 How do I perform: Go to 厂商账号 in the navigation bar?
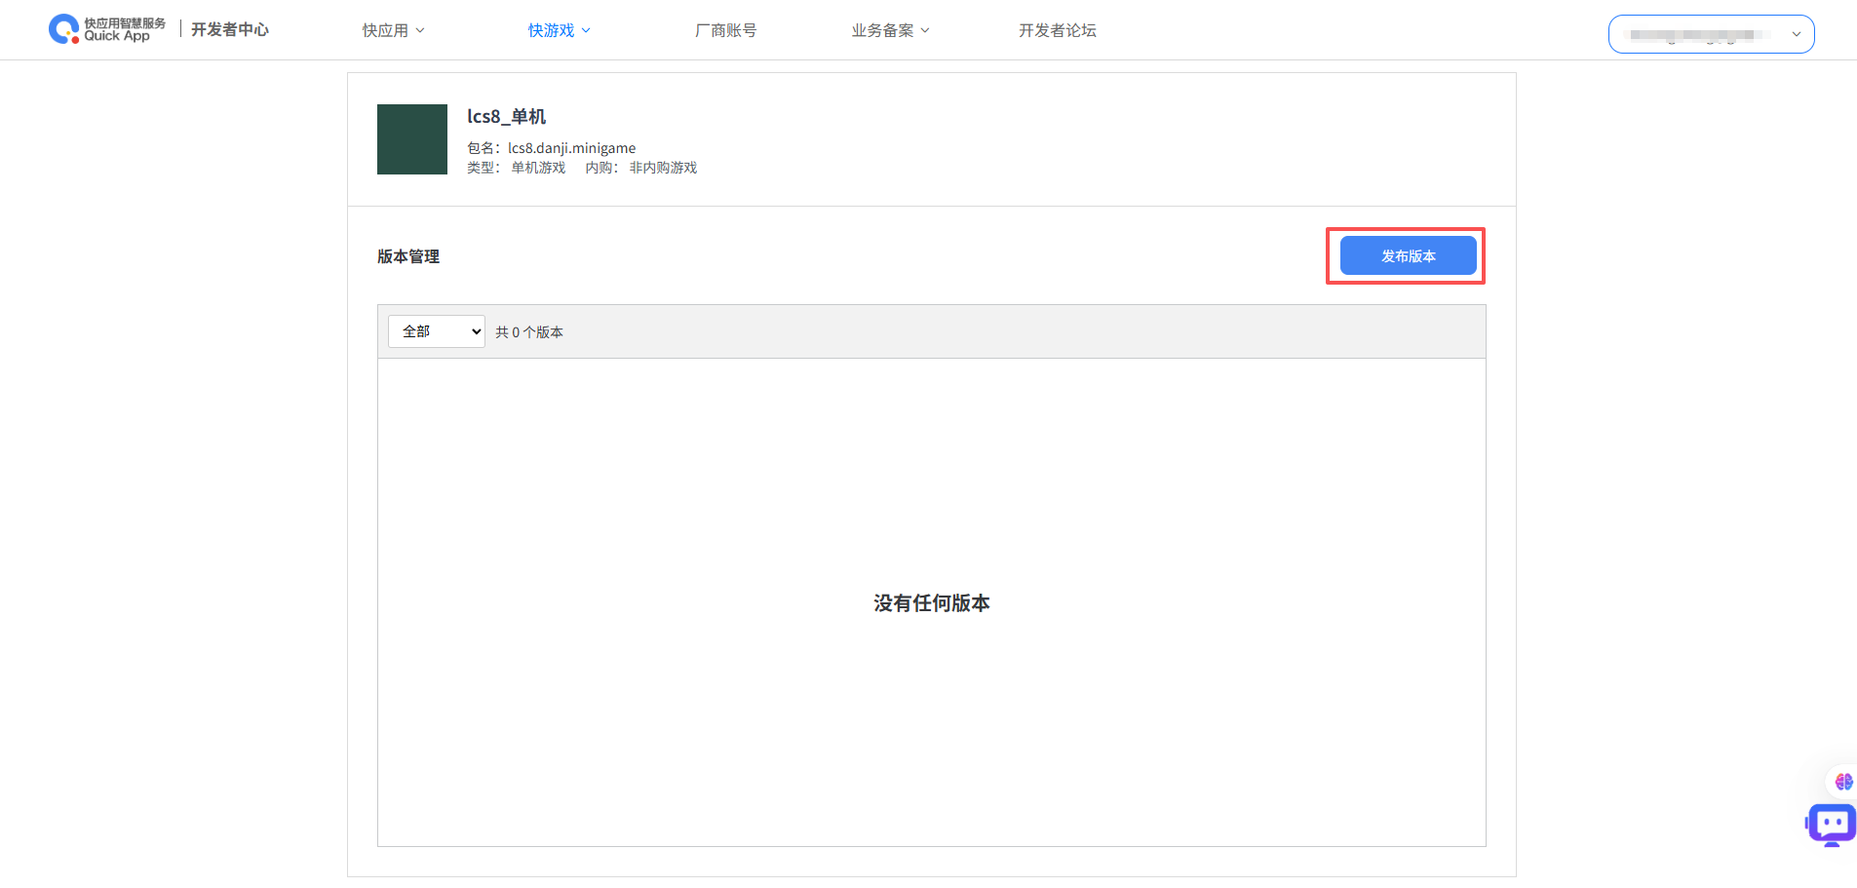pos(725,31)
